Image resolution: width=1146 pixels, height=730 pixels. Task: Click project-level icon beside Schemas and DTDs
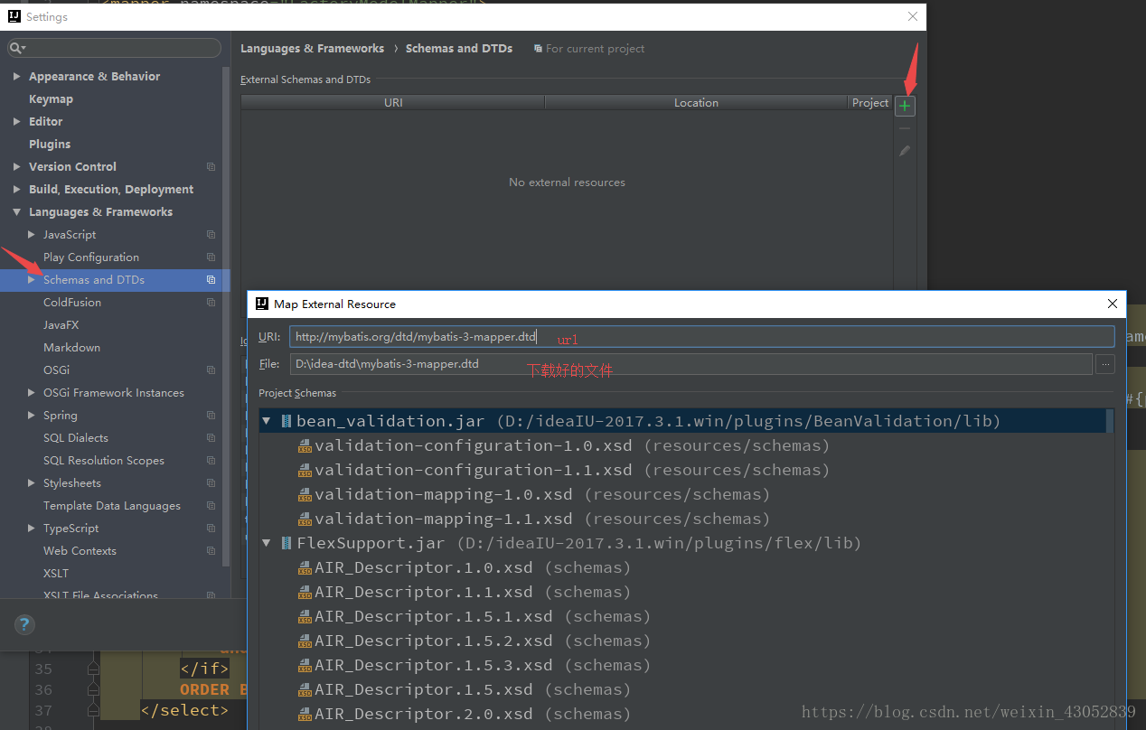point(211,280)
